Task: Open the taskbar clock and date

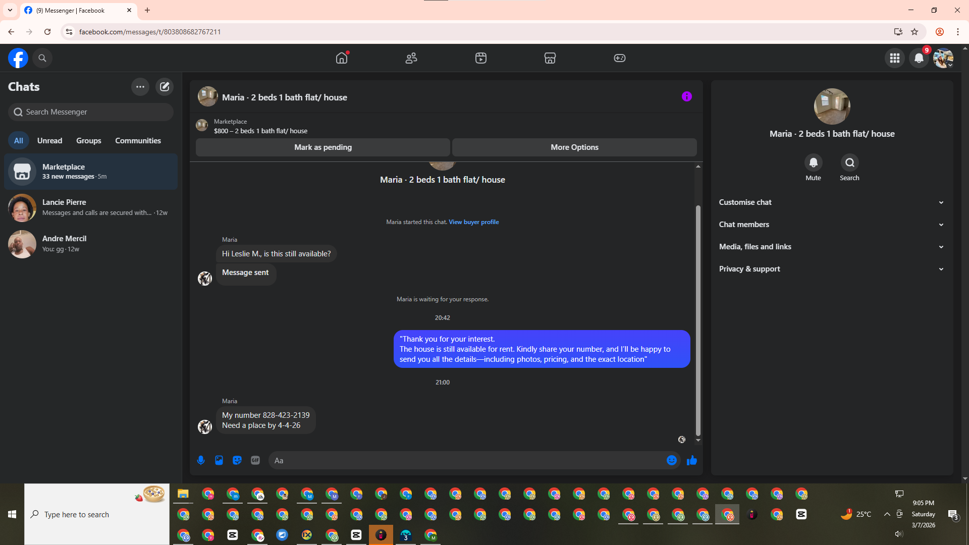Action: pos(924,514)
